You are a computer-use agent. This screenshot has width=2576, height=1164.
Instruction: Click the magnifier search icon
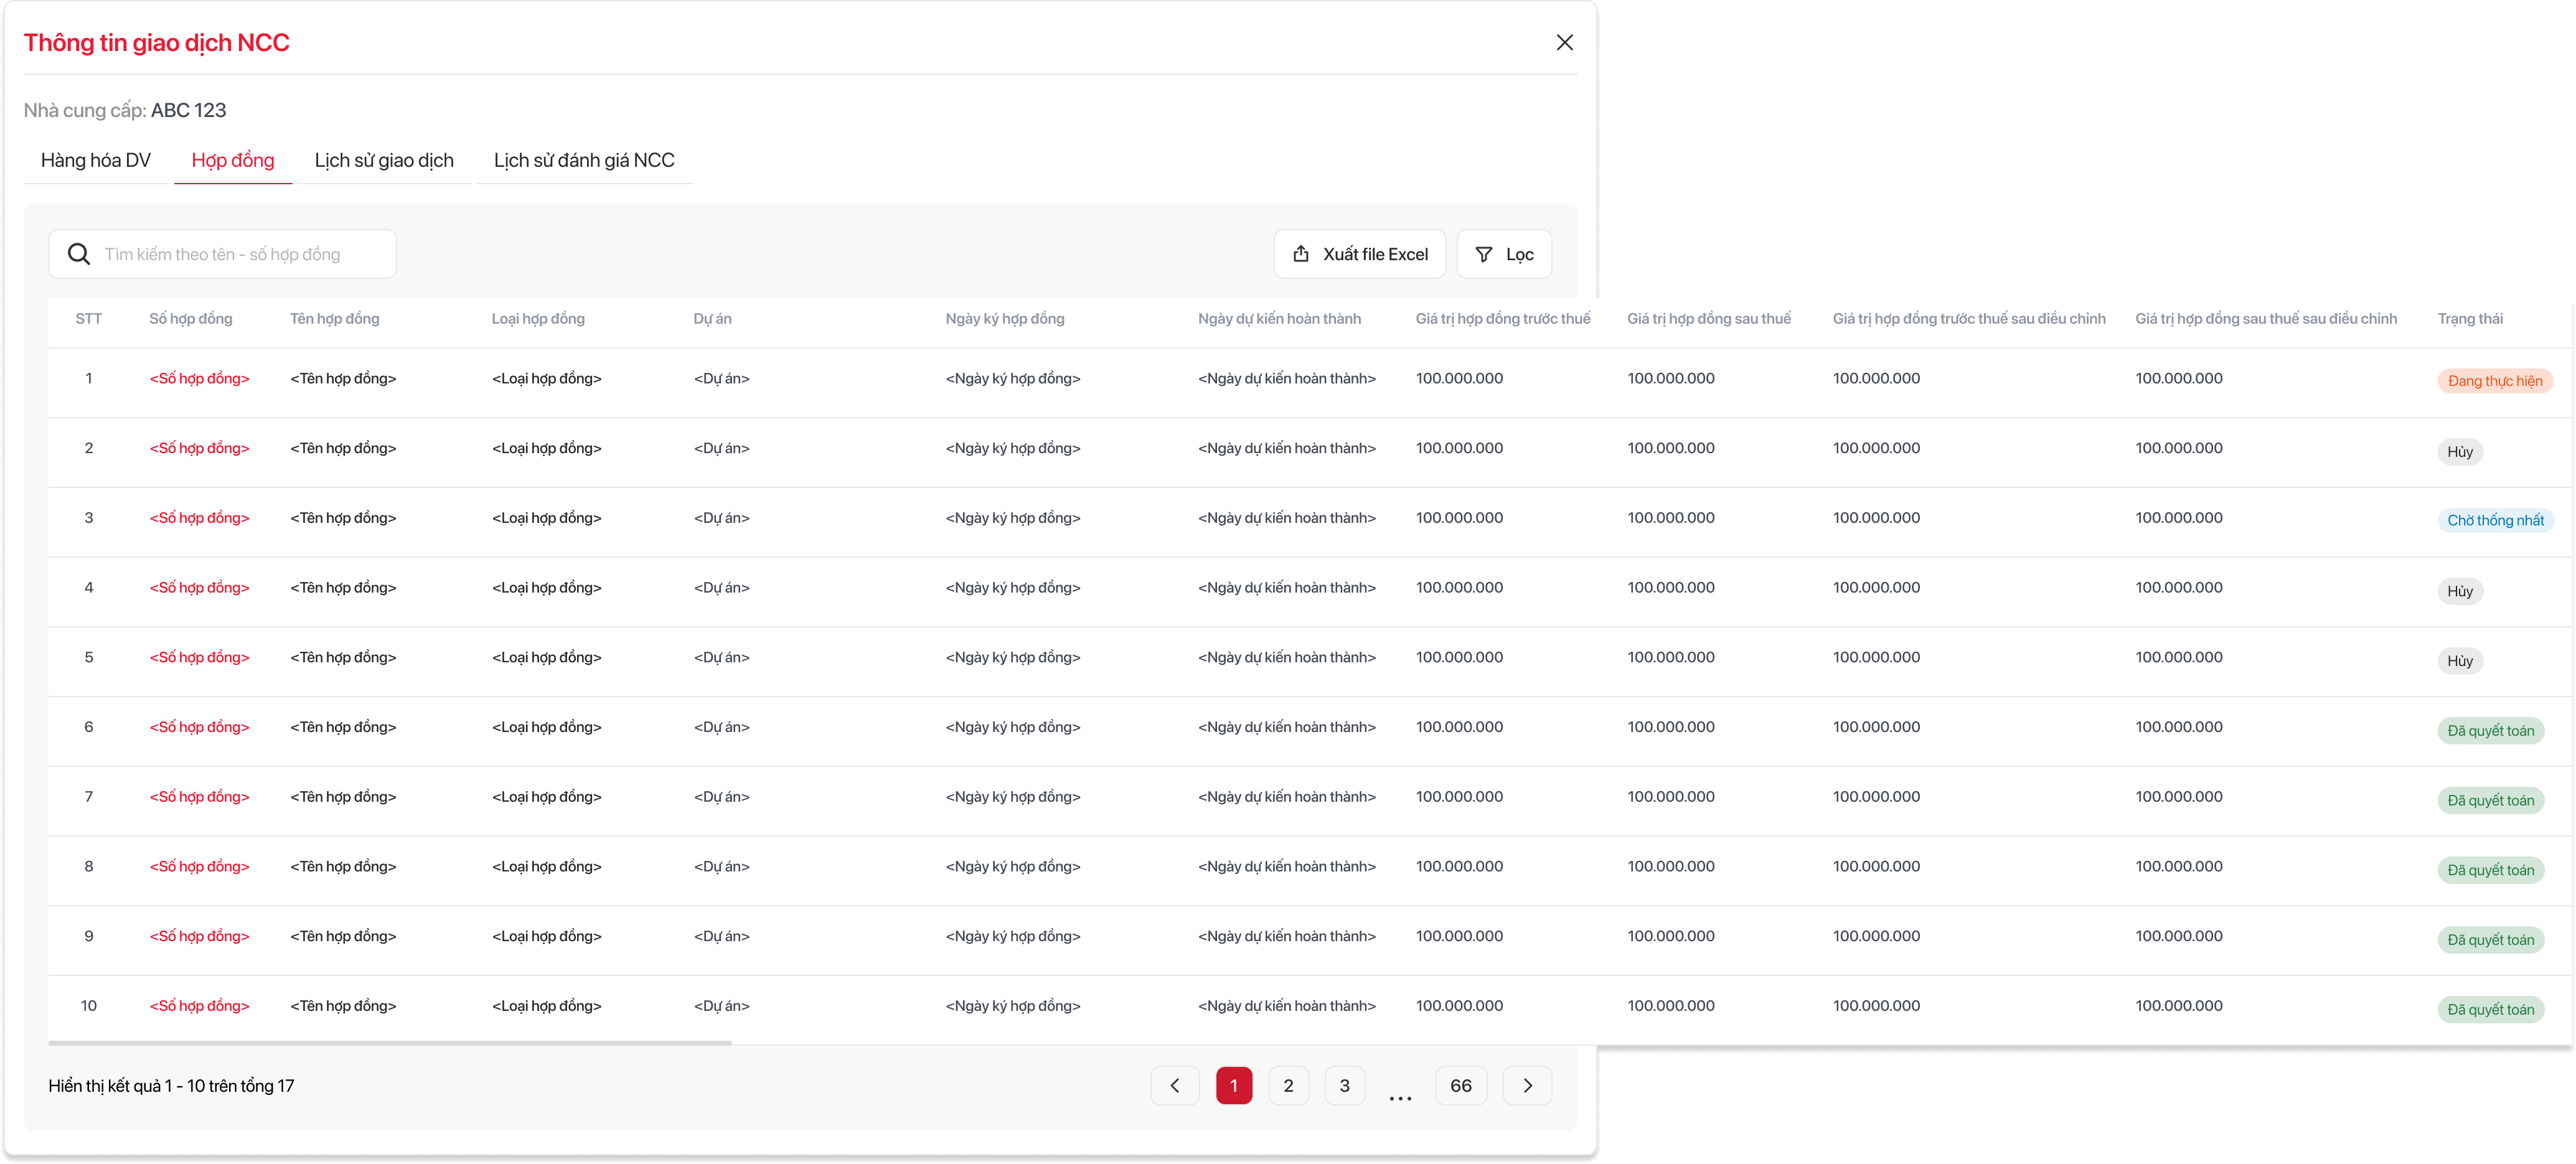coord(79,254)
